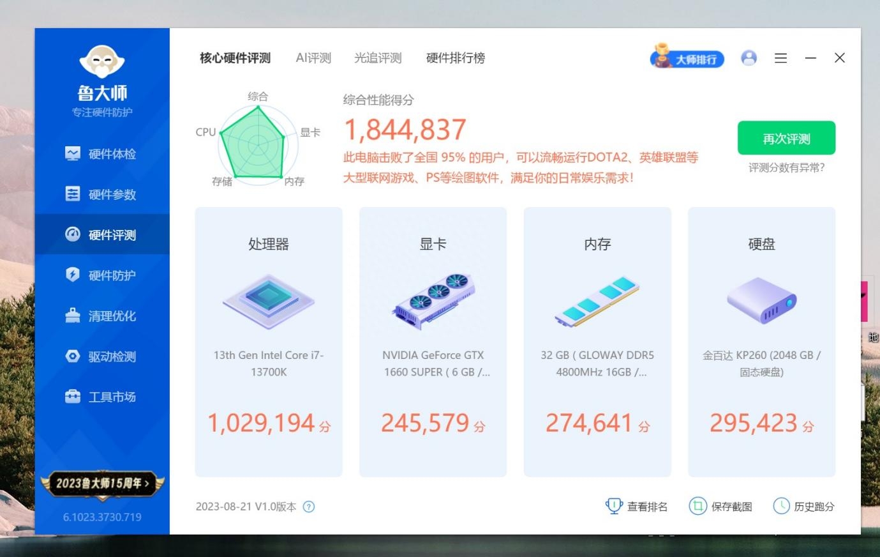The image size is (880, 557).
Task: Click 再次评测 to rerun benchmark
Action: (x=786, y=138)
